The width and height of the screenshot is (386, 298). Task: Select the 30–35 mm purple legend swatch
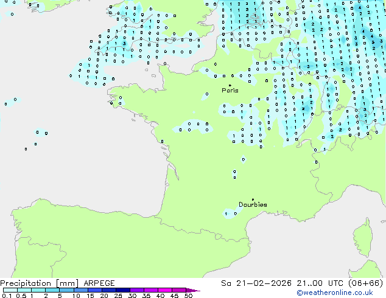(x=136, y=290)
